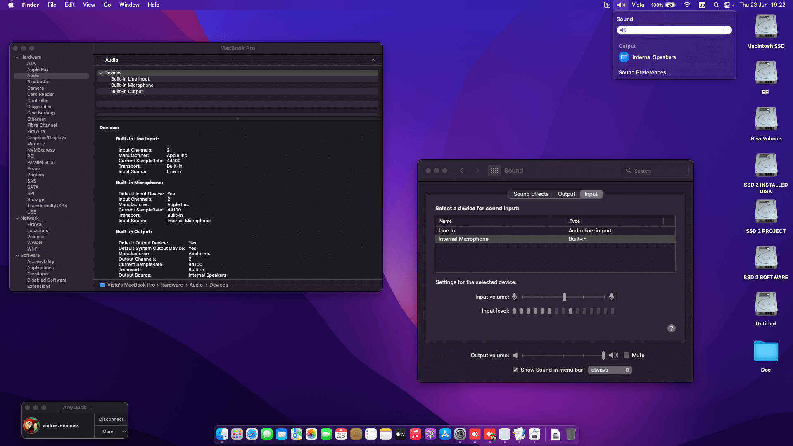Open Mail app in Dock

[282, 434]
